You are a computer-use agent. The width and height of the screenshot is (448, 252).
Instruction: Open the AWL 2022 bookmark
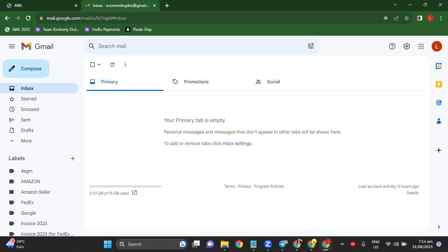pyautogui.click(x=17, y=30)
